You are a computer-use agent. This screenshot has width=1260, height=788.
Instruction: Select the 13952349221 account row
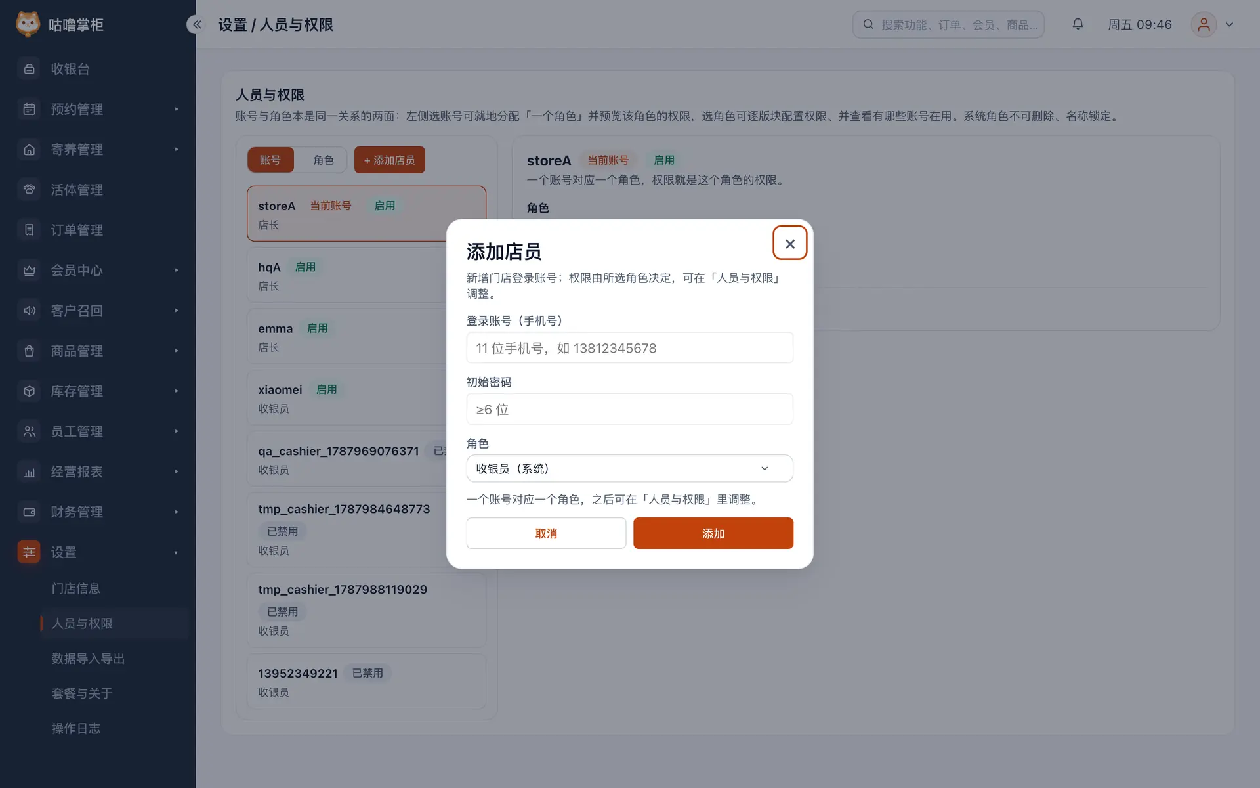click(x=366, y=682)
